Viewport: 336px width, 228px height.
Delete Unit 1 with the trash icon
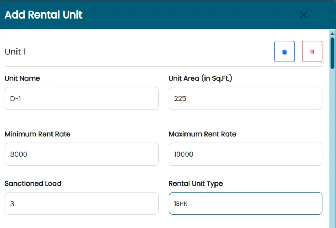tap(312, 51)
